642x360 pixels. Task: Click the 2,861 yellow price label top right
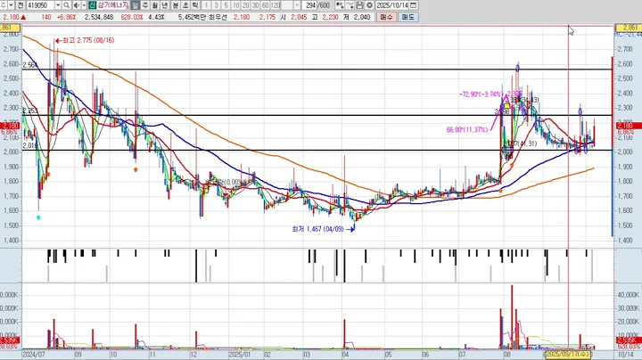pyautogui.click(x=628, y=28)
